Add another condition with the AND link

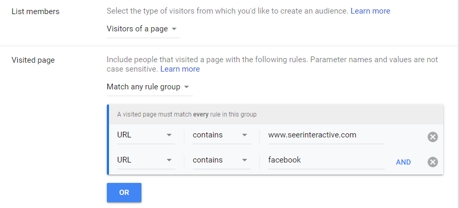(403, 162)
